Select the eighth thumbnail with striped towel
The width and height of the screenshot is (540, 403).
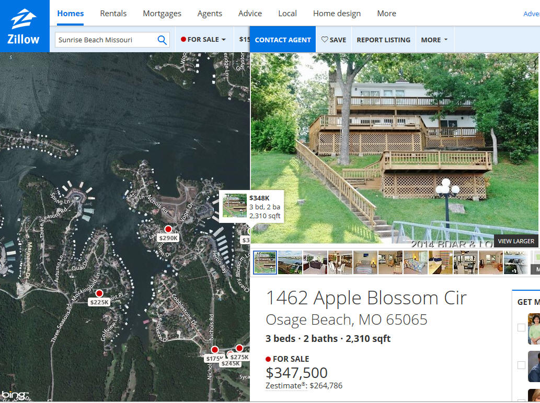(441, 263)
